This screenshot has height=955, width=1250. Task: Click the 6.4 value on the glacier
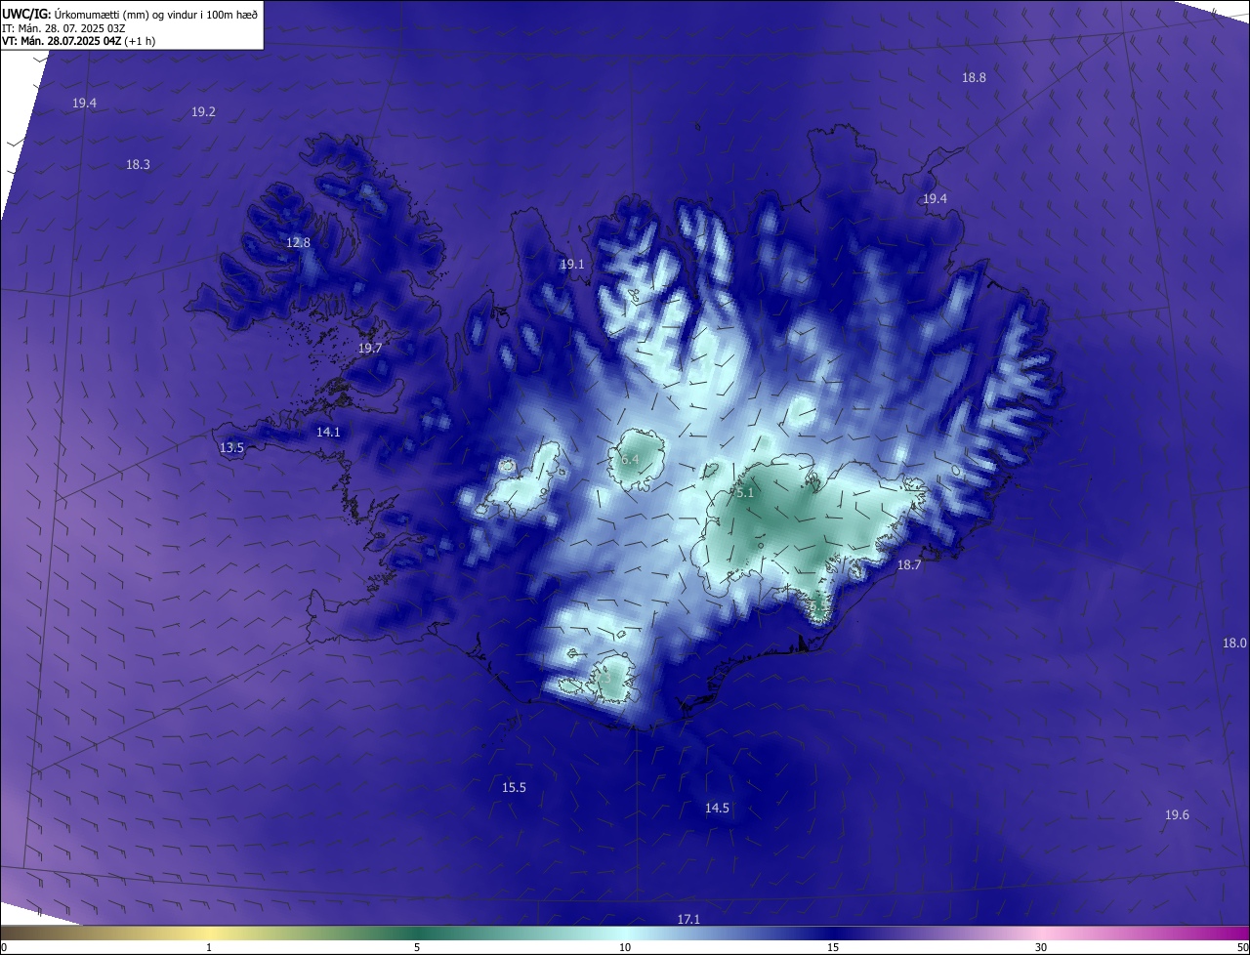coord(630,459)
